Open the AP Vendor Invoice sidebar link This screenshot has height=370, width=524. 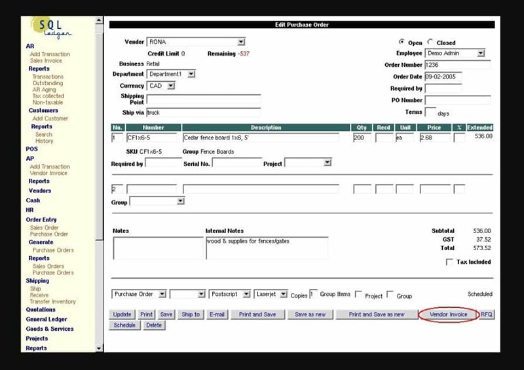click(48, 173)
